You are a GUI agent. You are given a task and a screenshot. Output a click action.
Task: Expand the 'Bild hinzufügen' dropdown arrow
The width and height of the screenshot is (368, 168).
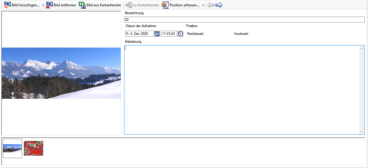[43, 5]
